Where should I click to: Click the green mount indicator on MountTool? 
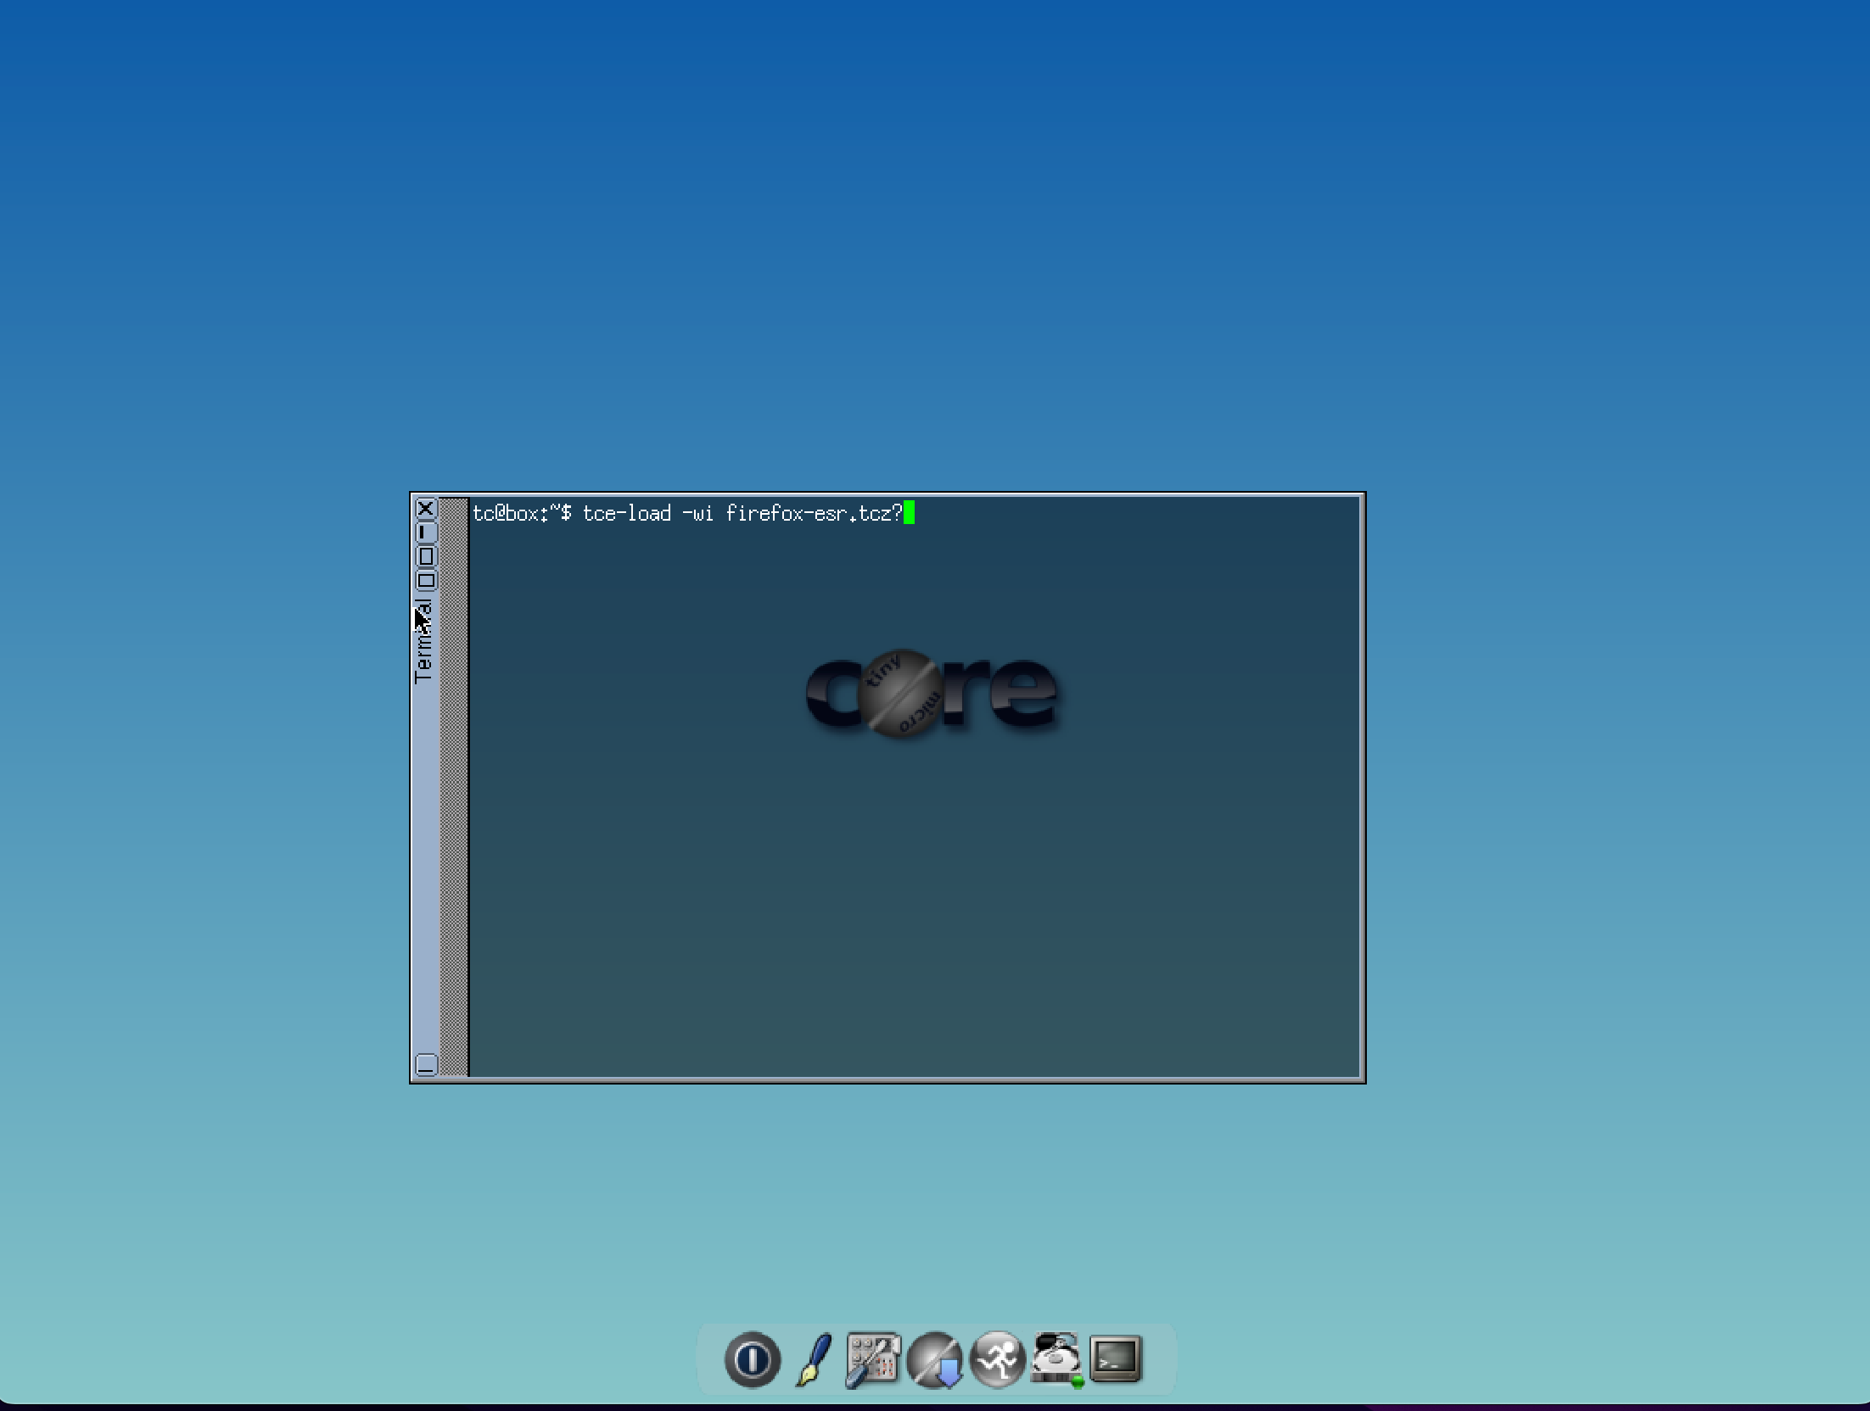(x=1078, y=1380)
